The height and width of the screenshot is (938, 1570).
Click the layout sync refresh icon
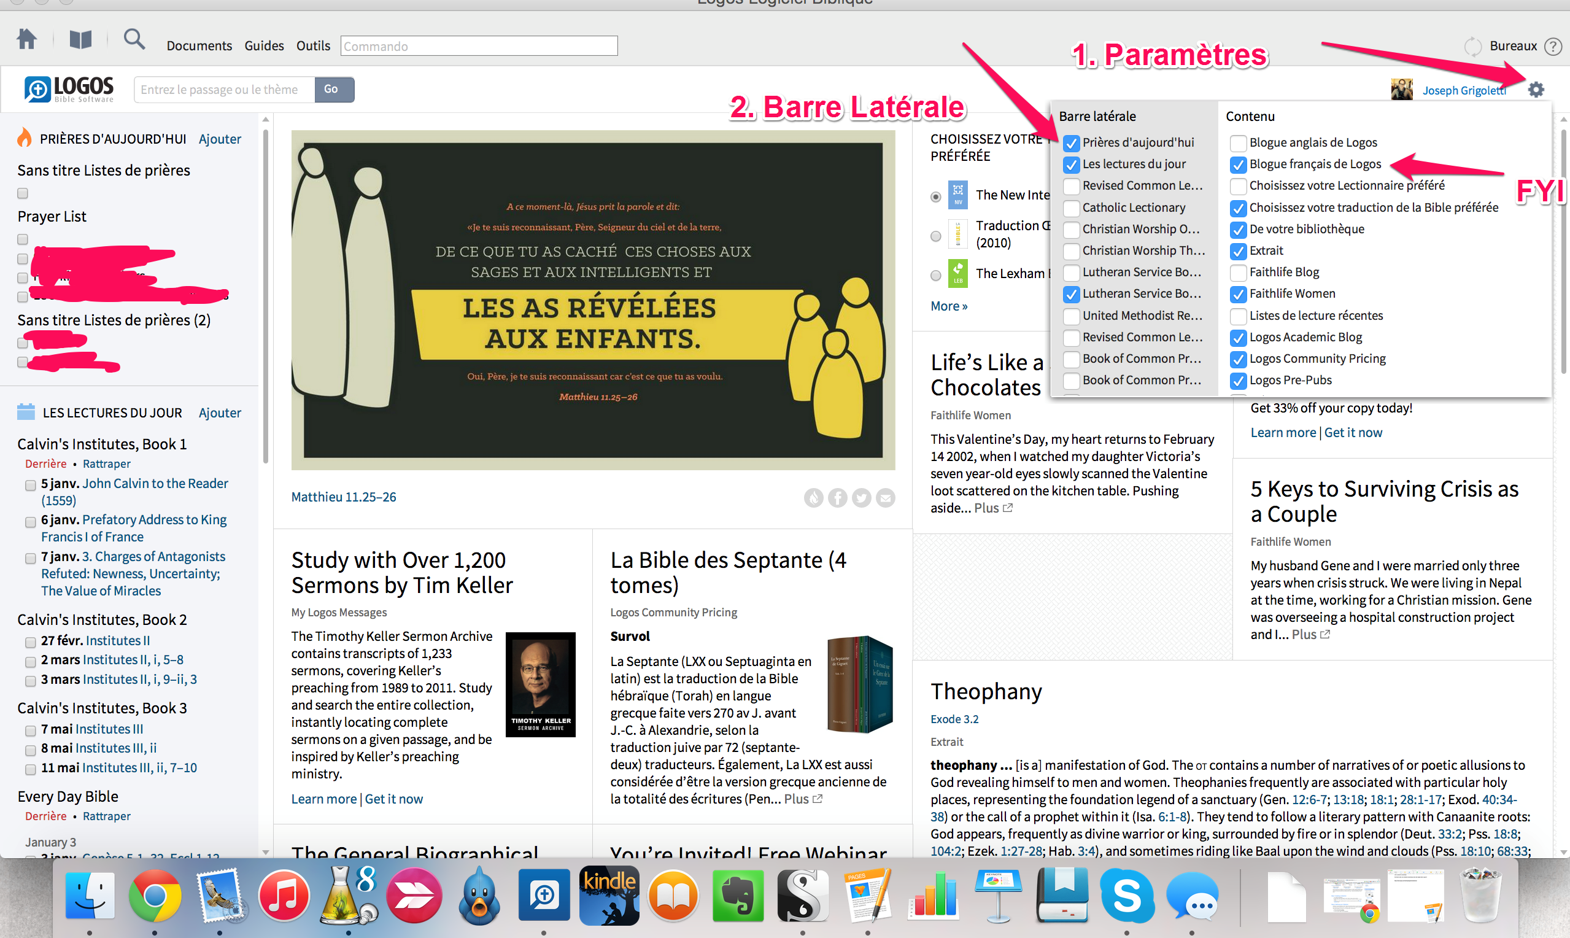1472,46
